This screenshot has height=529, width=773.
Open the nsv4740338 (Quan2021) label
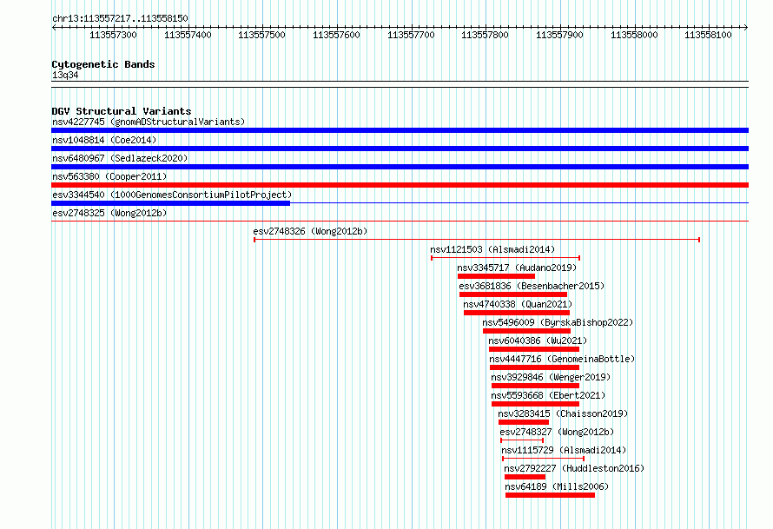tap(518, 304)
